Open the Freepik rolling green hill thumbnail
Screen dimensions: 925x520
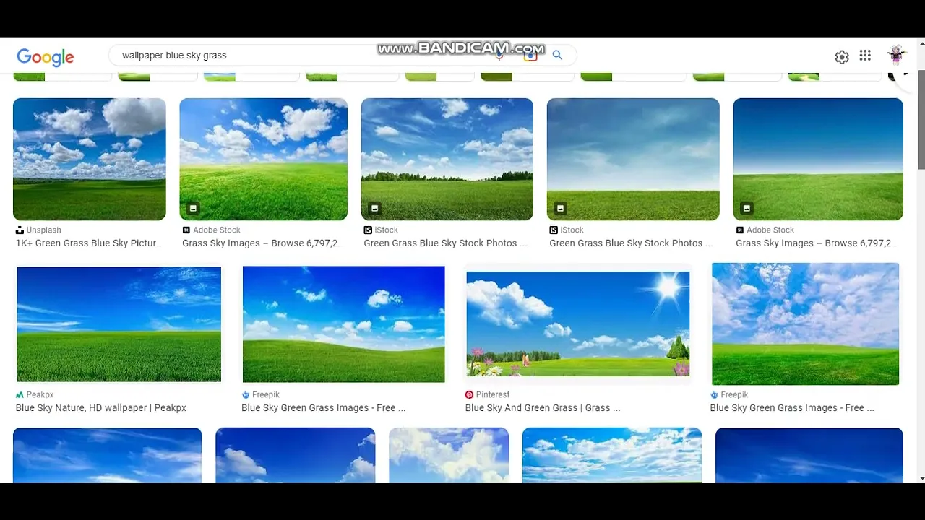344,324
